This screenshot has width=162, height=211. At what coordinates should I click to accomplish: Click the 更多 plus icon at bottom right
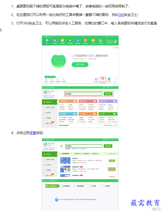click(115, 79)
